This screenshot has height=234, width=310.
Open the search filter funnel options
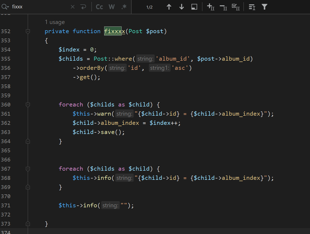[265, 7]
